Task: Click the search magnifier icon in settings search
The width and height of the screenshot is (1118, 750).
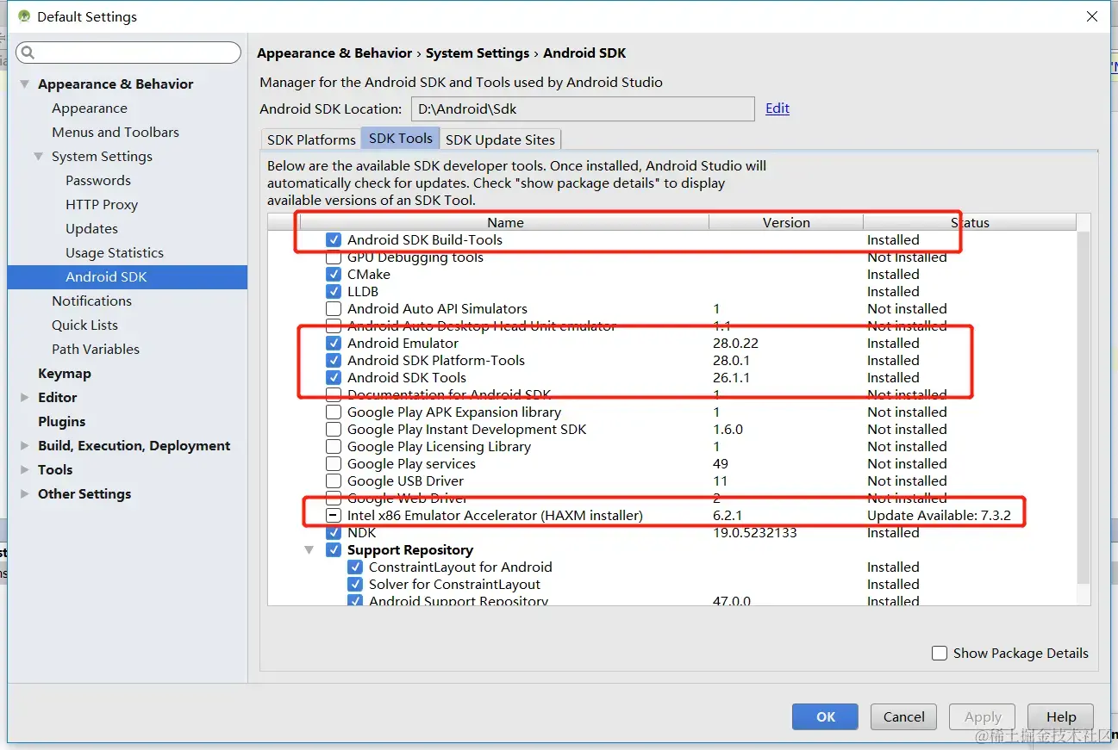Action: pyautogui.click(x=28, y=53)
